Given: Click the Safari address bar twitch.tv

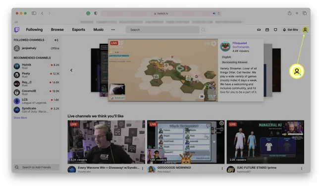Looking at the screenshot, I should click(x=161, y=13).
